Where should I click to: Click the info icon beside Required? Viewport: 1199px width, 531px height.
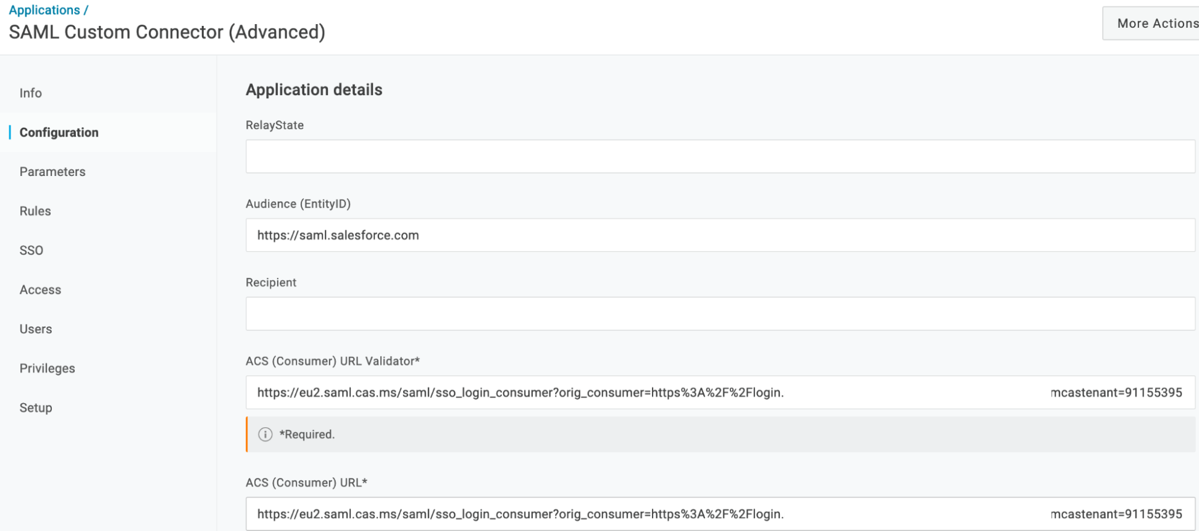tap(265, 435)
